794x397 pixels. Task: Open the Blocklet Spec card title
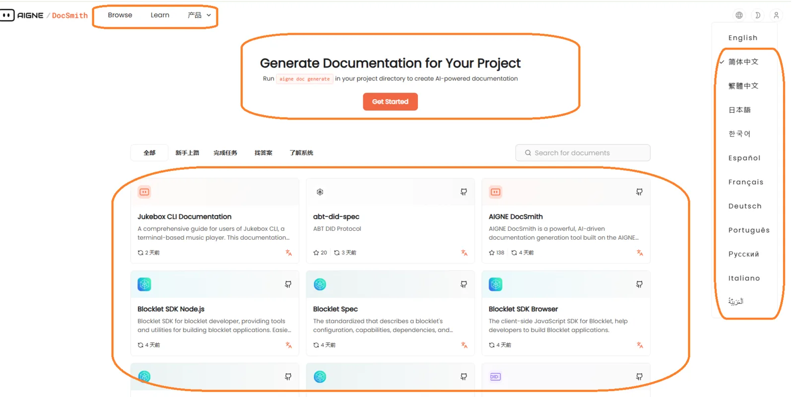click(335, 309)
